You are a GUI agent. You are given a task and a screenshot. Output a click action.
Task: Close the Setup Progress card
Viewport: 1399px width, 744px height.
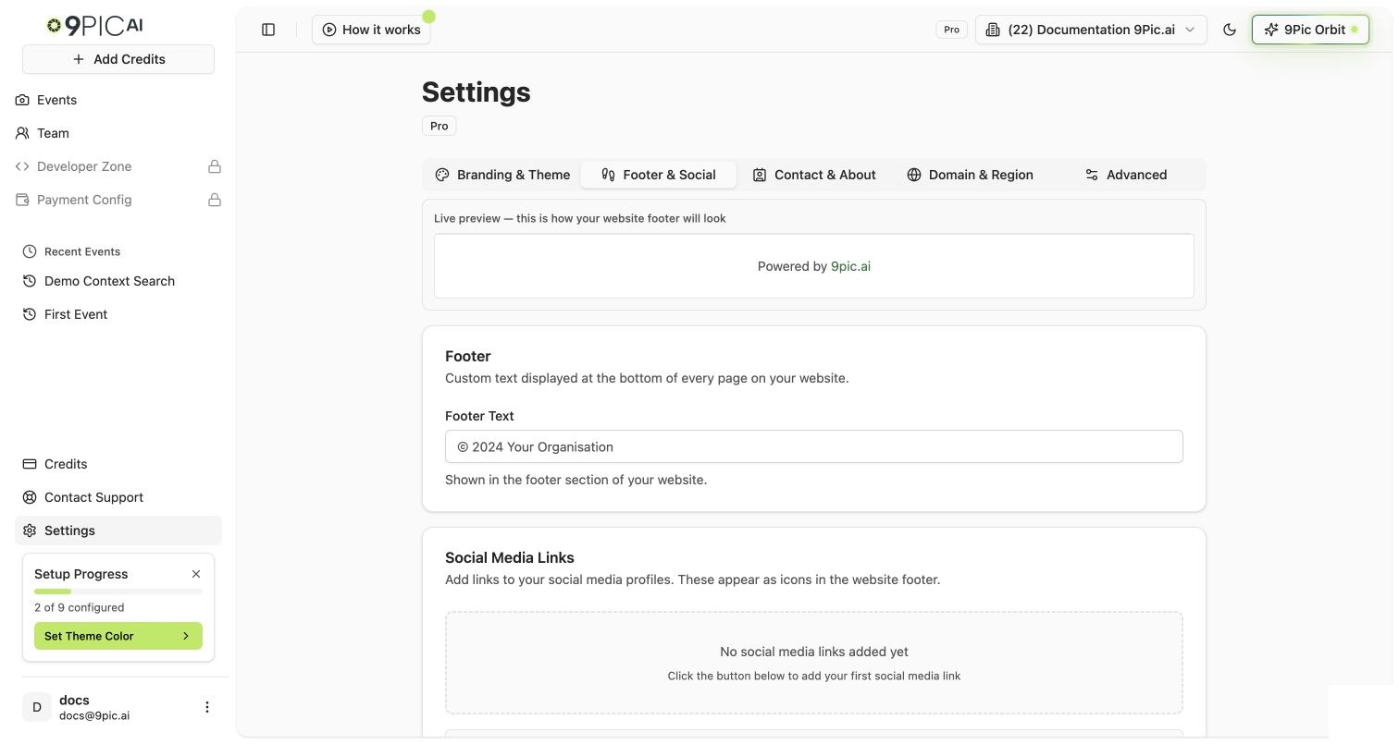pos(196,574)
